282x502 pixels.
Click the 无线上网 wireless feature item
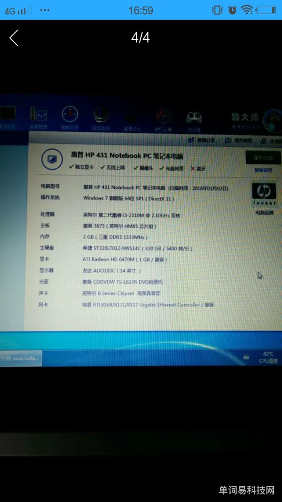[112, 168]
